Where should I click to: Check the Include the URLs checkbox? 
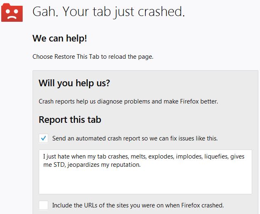click(x=43, y=205)
